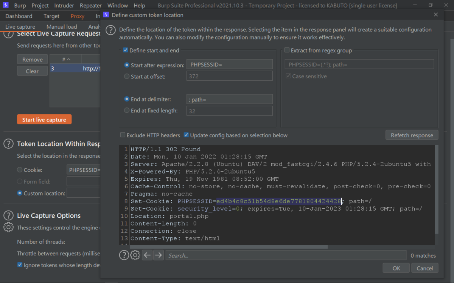Open the Intruder menu

(x=64, y=6)
